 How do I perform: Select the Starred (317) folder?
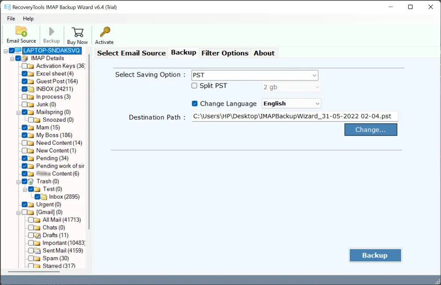pos(59,266)
